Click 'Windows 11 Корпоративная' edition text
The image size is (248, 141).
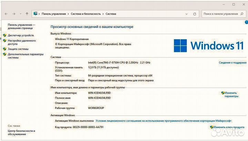pyautogui.click(x=72, y=39)
